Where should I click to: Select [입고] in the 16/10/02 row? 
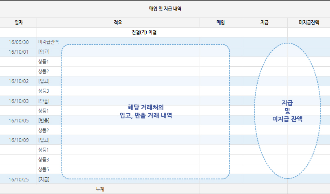44,81
